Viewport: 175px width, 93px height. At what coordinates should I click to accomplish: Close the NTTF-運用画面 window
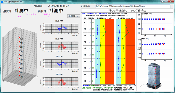pos(171,1)
